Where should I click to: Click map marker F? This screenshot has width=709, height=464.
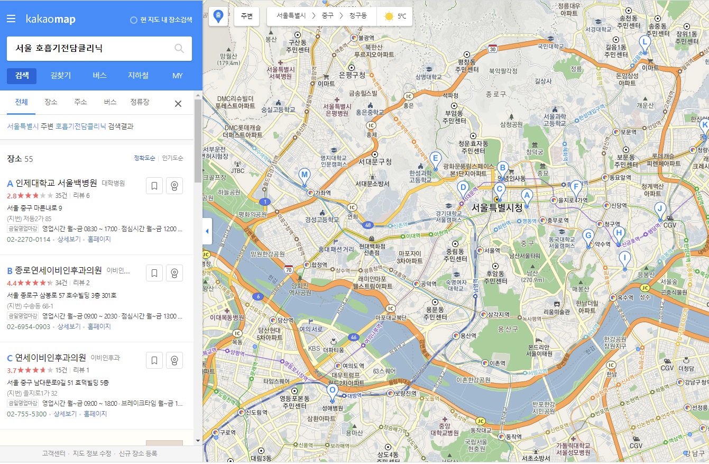point(576,188)
